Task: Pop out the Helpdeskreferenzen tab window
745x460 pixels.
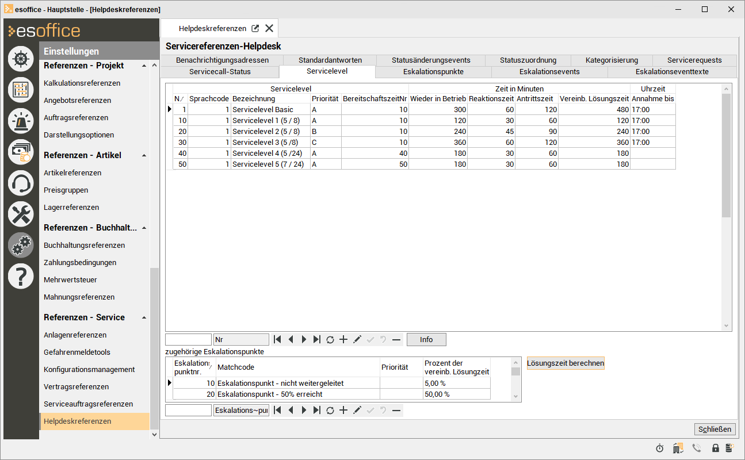Action: click(x=255, y=28)
